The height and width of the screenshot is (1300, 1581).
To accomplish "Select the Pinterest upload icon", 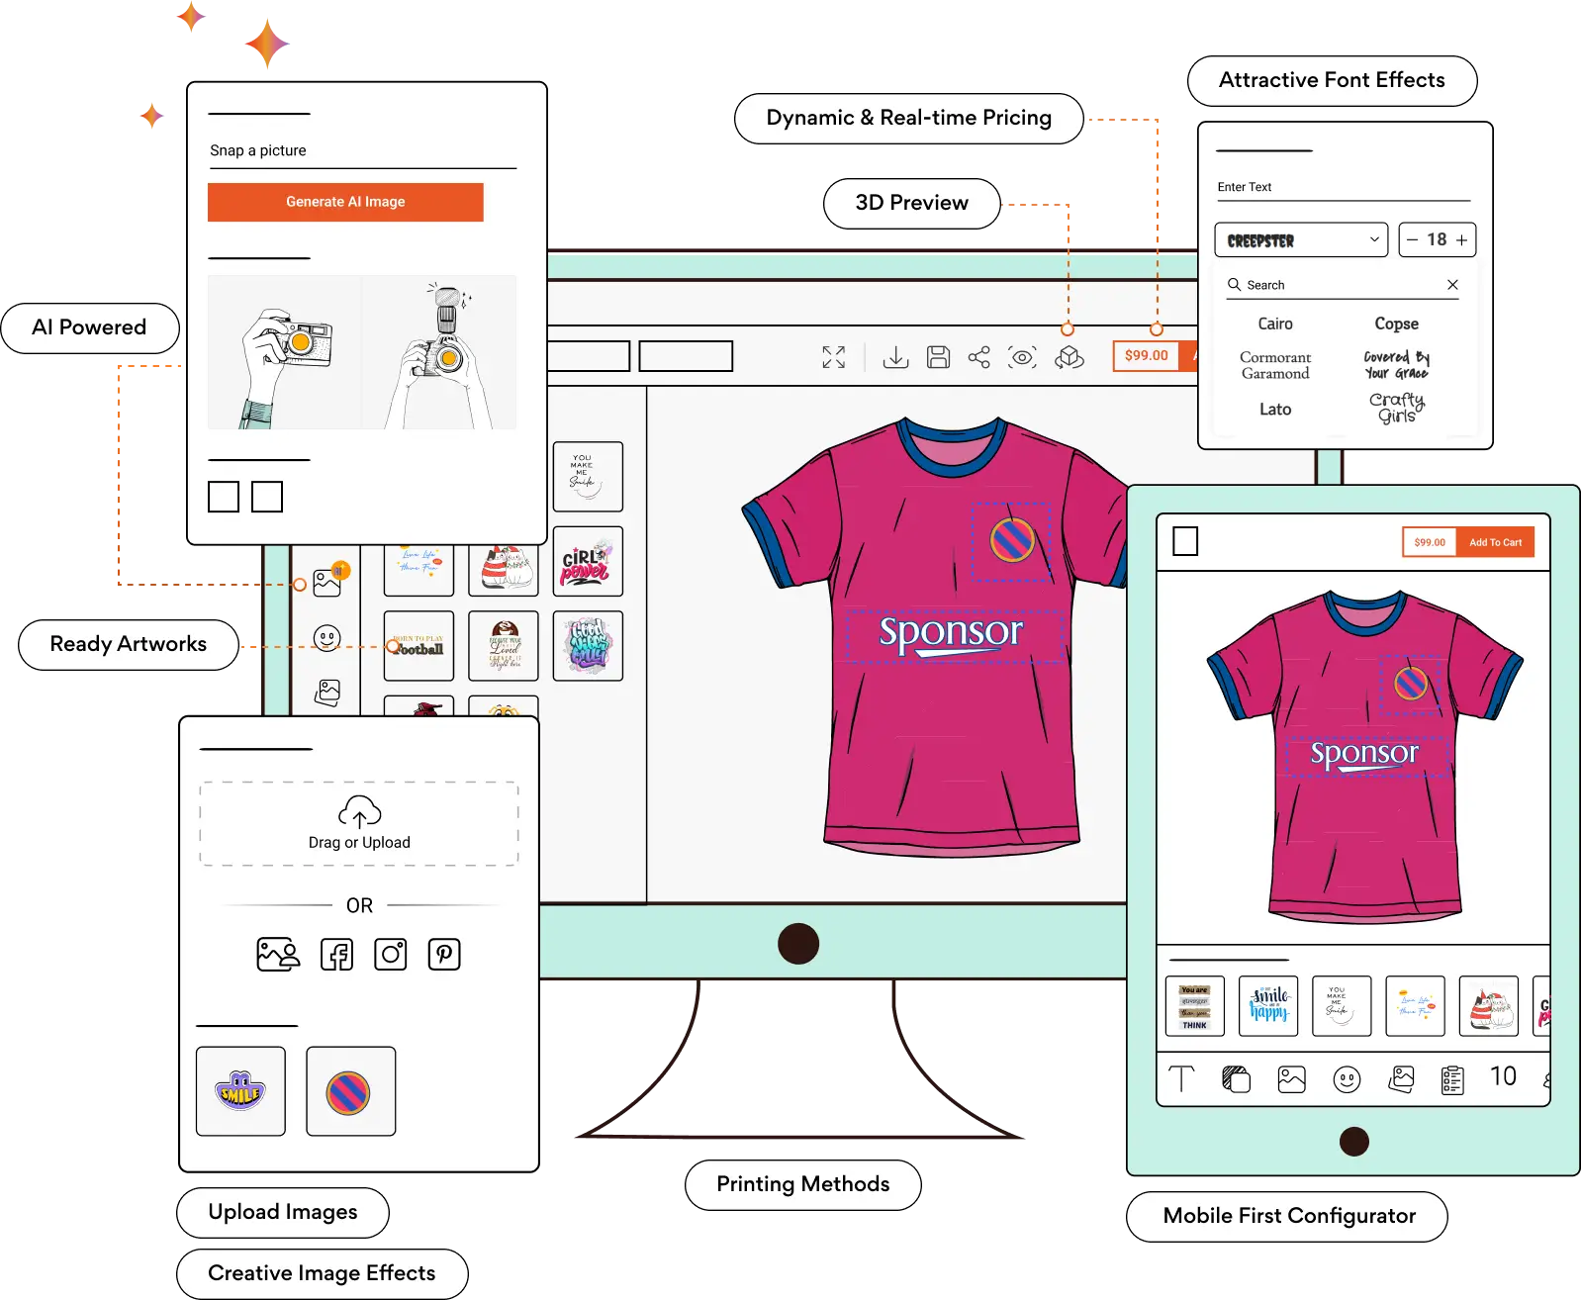I will pyautogui.click(x=443, y=955).
